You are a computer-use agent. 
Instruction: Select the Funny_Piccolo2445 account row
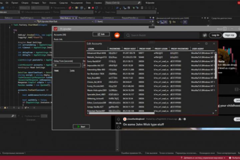click(x=150, y=86)
